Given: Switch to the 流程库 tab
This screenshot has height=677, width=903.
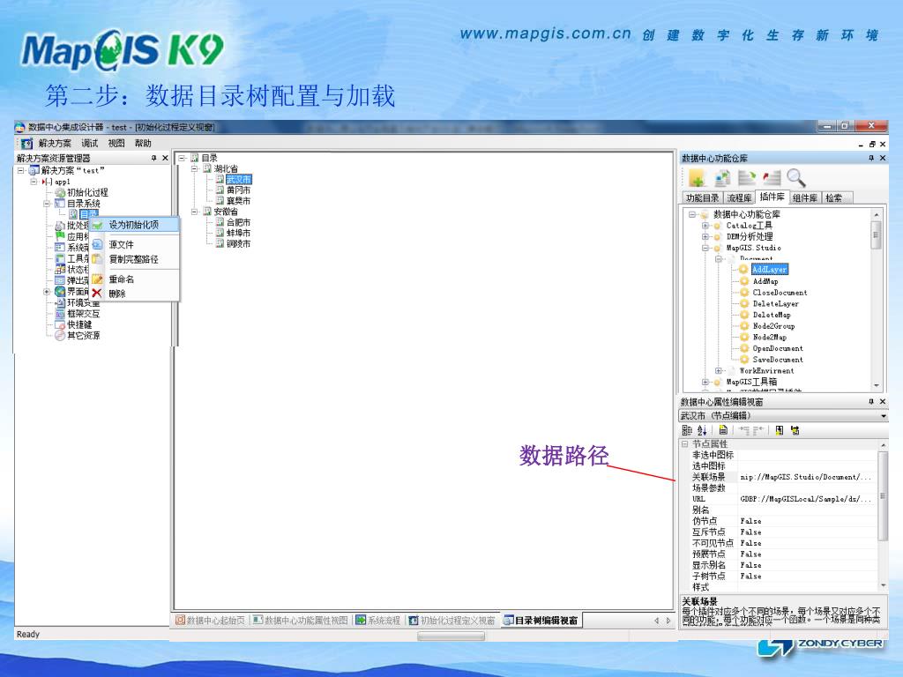Looking at the screenshot, I should (x=739, y=197).
